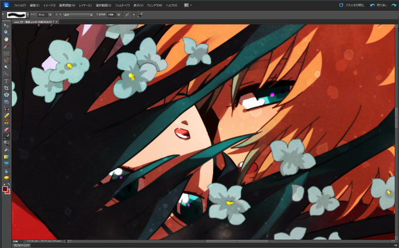Click the horizontal scrollbar thumb
Screen dimensions: 399x248
(x=237, y=241)
